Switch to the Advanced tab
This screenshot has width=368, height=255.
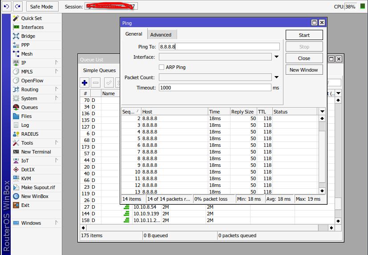click(161, 35)
